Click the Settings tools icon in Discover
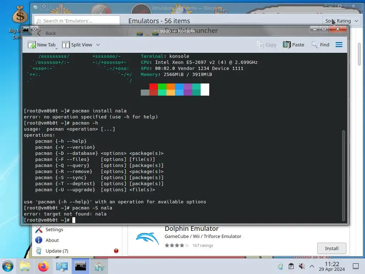Viewport: 365px width, 274px height. point(38,229)
